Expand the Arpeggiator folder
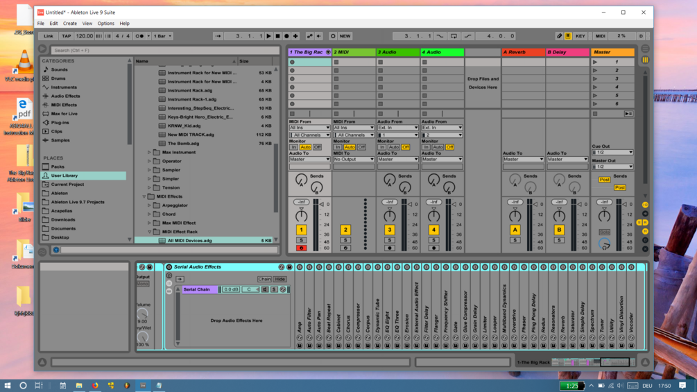 click(149, 205)
